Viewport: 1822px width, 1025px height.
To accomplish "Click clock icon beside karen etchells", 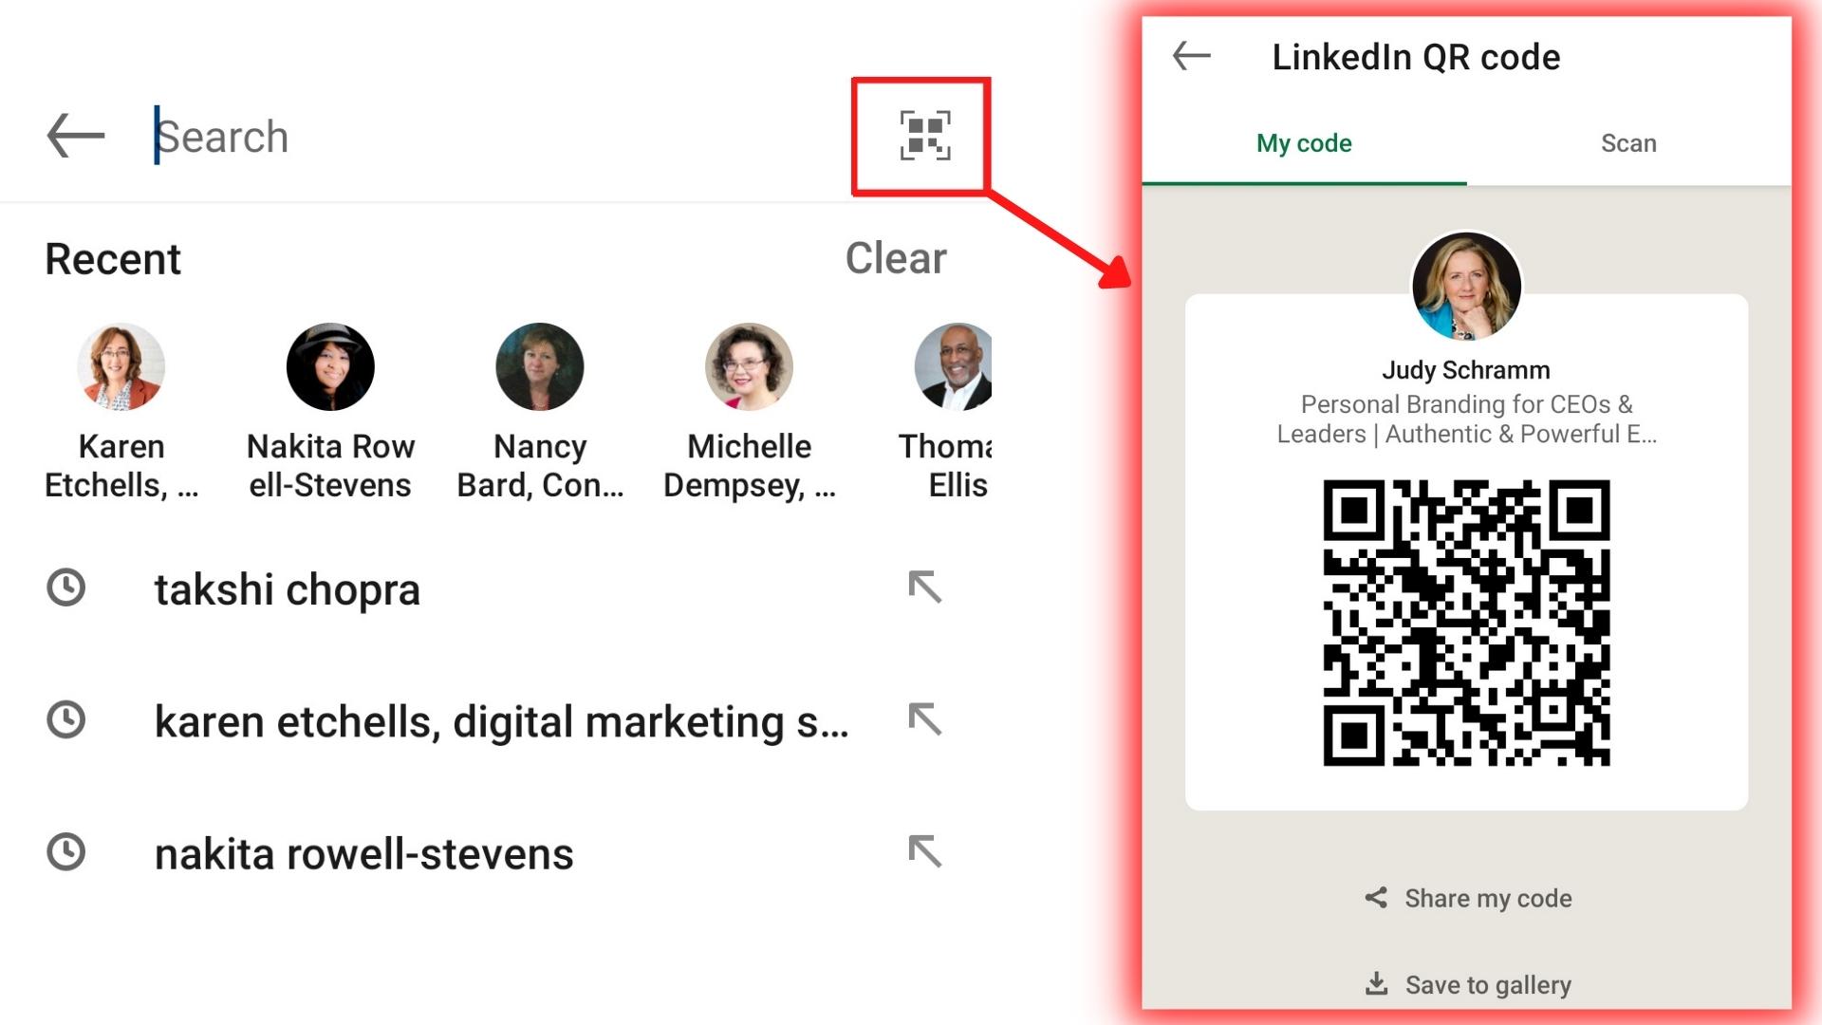I will [x=66, y=719].
